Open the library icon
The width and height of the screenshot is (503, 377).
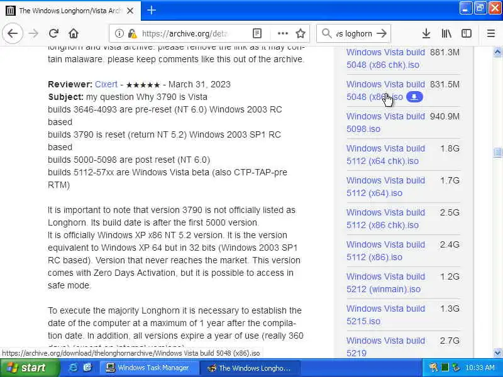pos(446,33)
